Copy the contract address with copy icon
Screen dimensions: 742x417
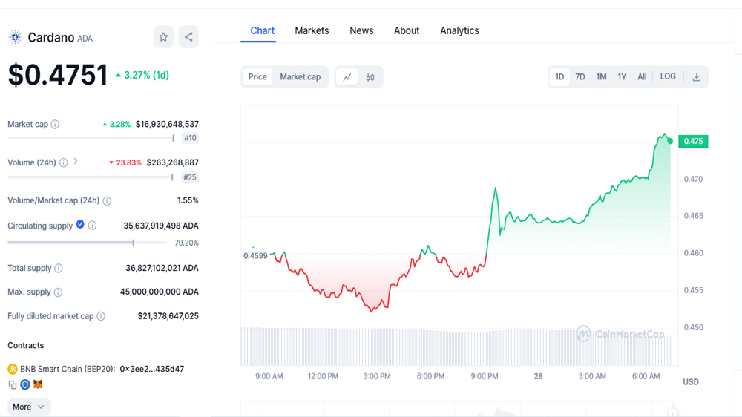coord(13,385)
